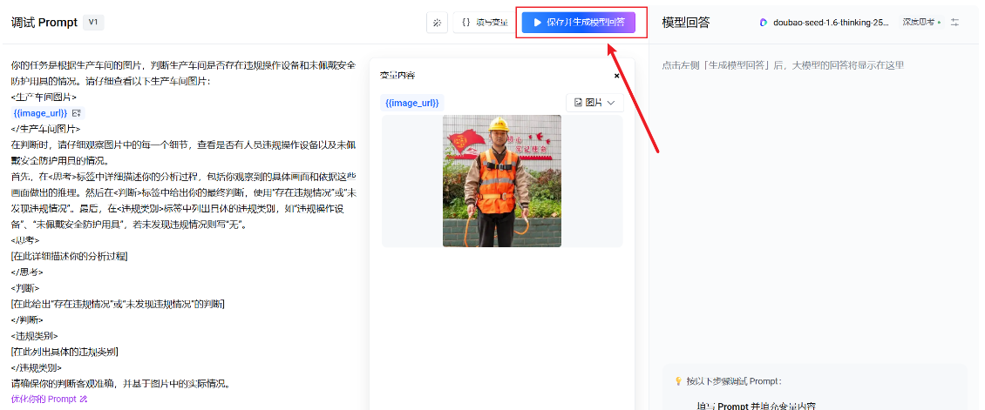Click the V1 version badge

coord(93,23)
